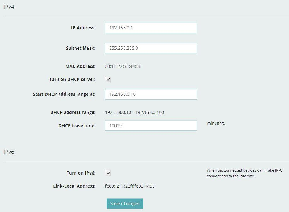This screenshot has width=289, height=212.
Task: Click the DHCP address range value 192.168.0.10 - 192.168.0.100
Action: (134, 112)
